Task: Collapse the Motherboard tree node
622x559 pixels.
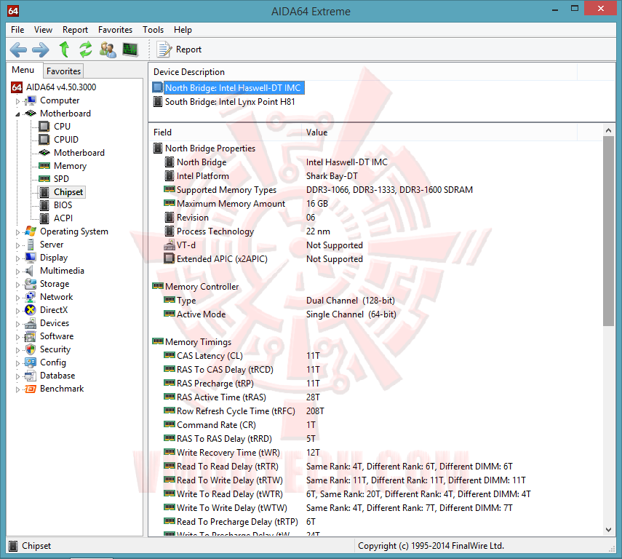Action: [17, 114]
